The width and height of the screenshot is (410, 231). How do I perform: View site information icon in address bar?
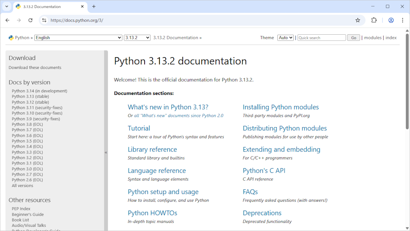coord(44,20)
